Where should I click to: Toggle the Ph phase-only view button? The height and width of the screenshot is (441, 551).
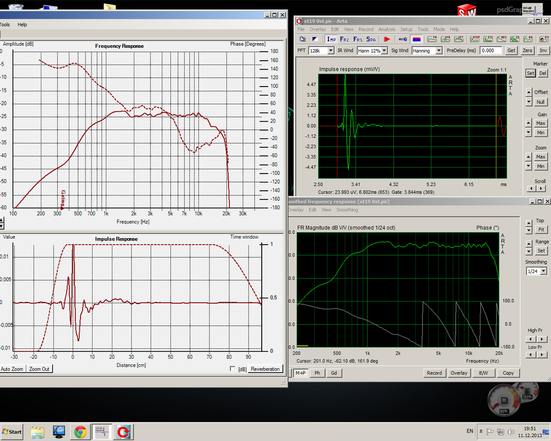tap(317, 373)
